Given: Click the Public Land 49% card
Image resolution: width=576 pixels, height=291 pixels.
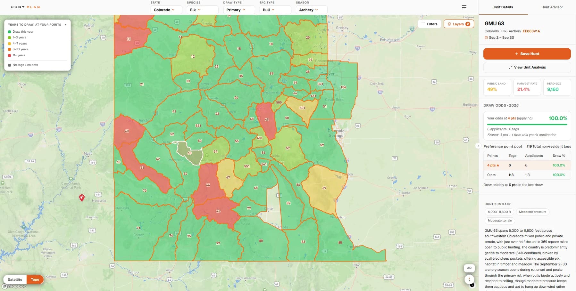Looking at the screenshot, I should click(x=497, y=87).
